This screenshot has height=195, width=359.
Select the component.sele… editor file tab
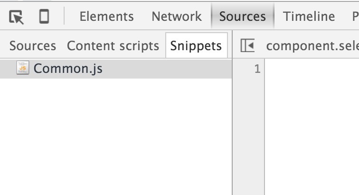click(x=312, y=46)
